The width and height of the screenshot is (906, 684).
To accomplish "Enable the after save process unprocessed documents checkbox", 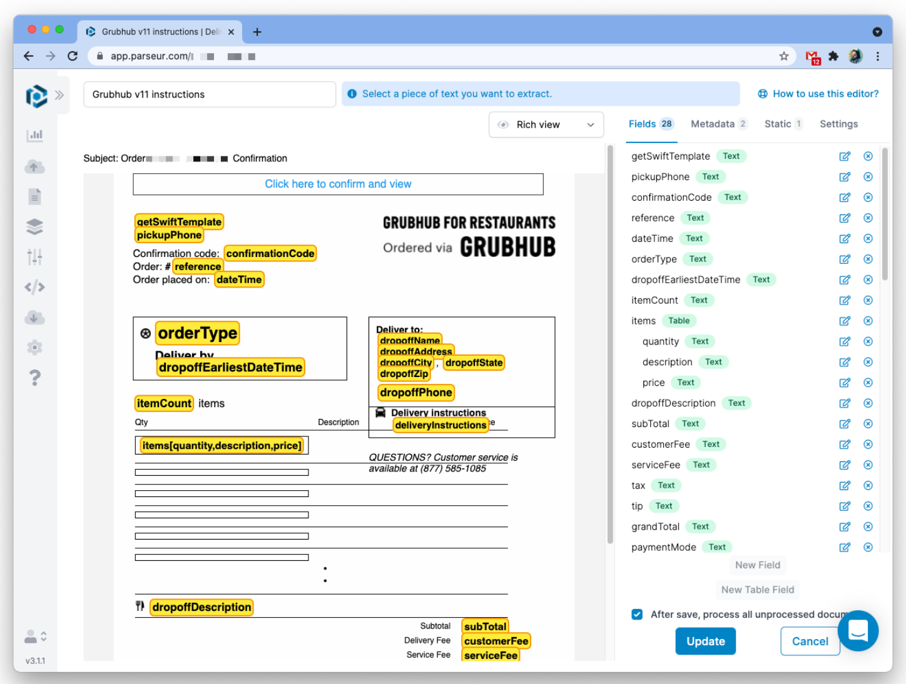I will click(x=637, y=614).
